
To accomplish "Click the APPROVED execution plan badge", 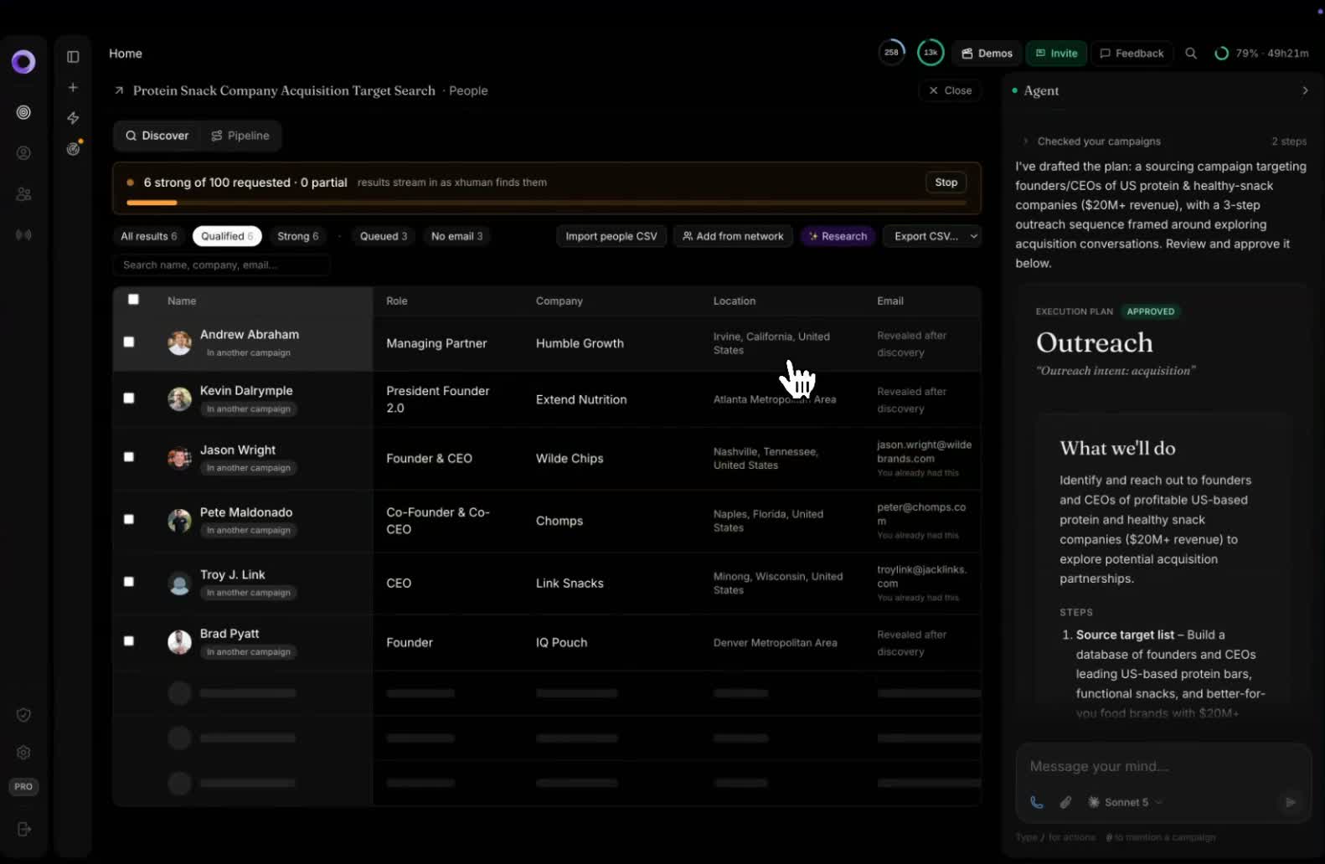I will tap(1151, 311).
